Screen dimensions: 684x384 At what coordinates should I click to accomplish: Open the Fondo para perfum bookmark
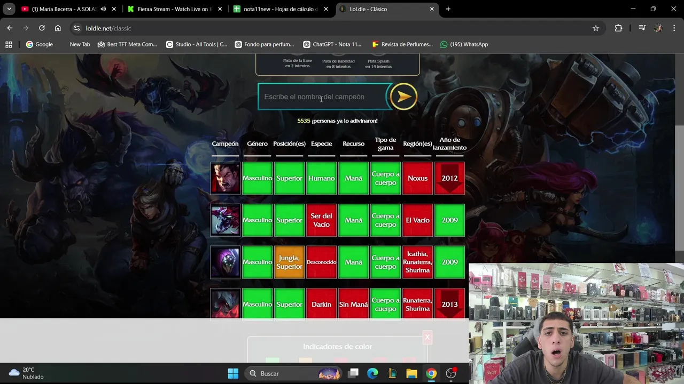tap(265, 44)
